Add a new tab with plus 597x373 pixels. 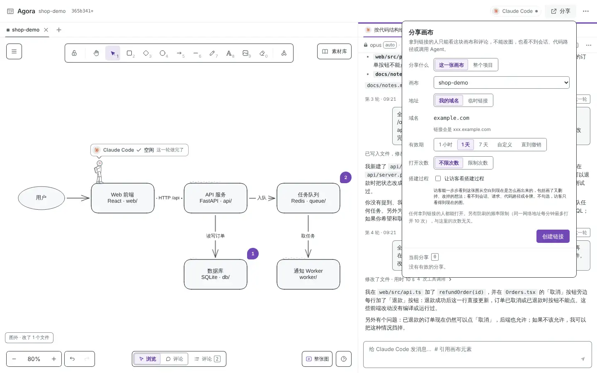(59, 30)
